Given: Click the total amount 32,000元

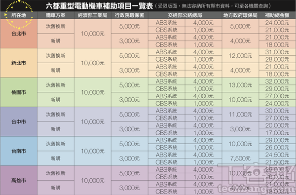Looking at the screenshot, I should (277, 81).
